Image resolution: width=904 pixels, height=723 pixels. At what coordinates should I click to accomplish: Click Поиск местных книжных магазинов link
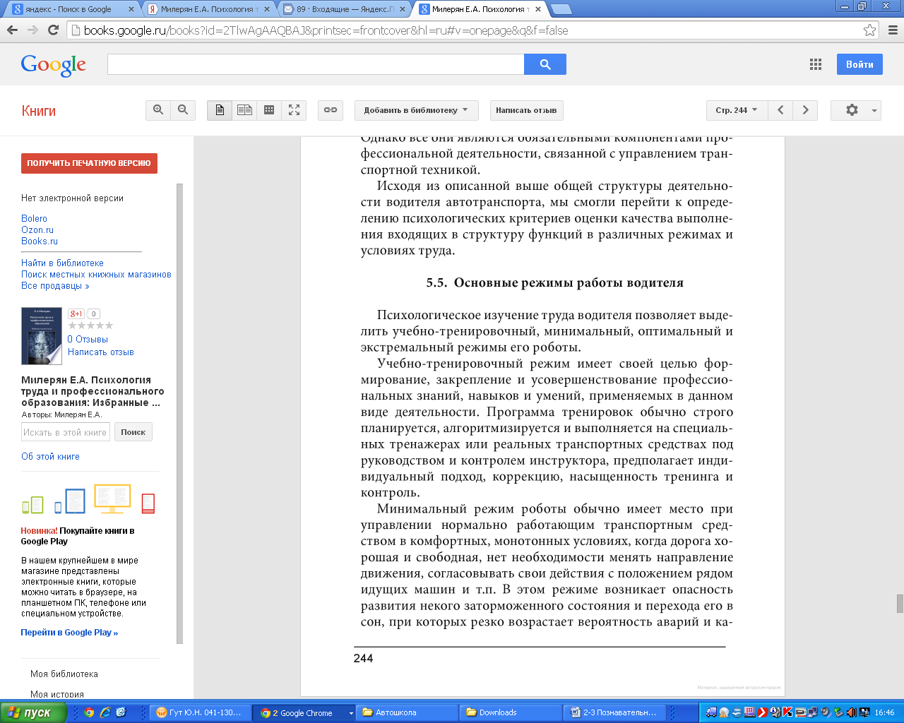[96, 274]
